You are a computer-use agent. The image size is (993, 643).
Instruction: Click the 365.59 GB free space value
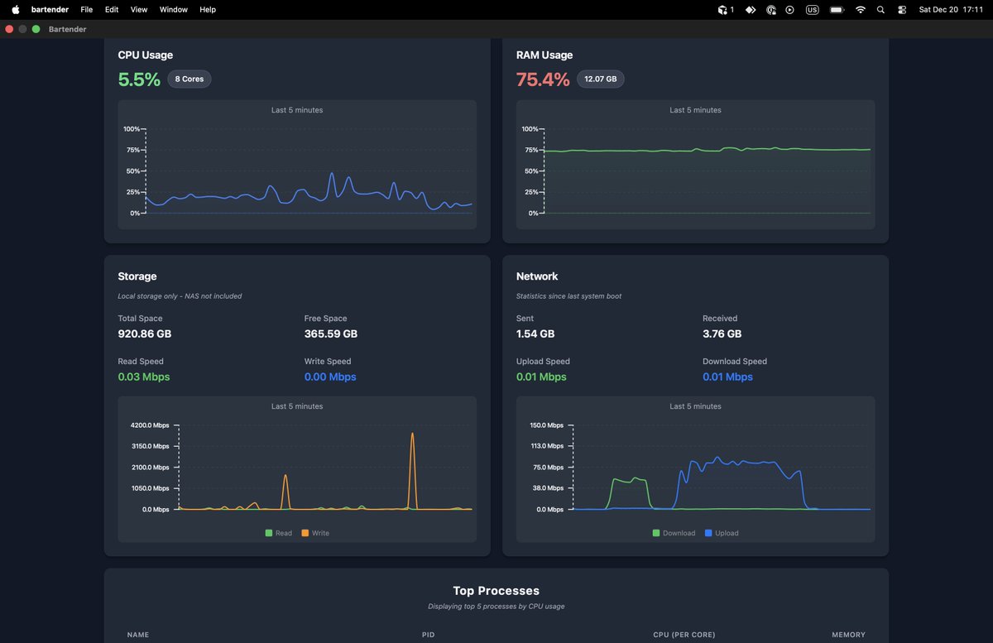coord(331,334)
